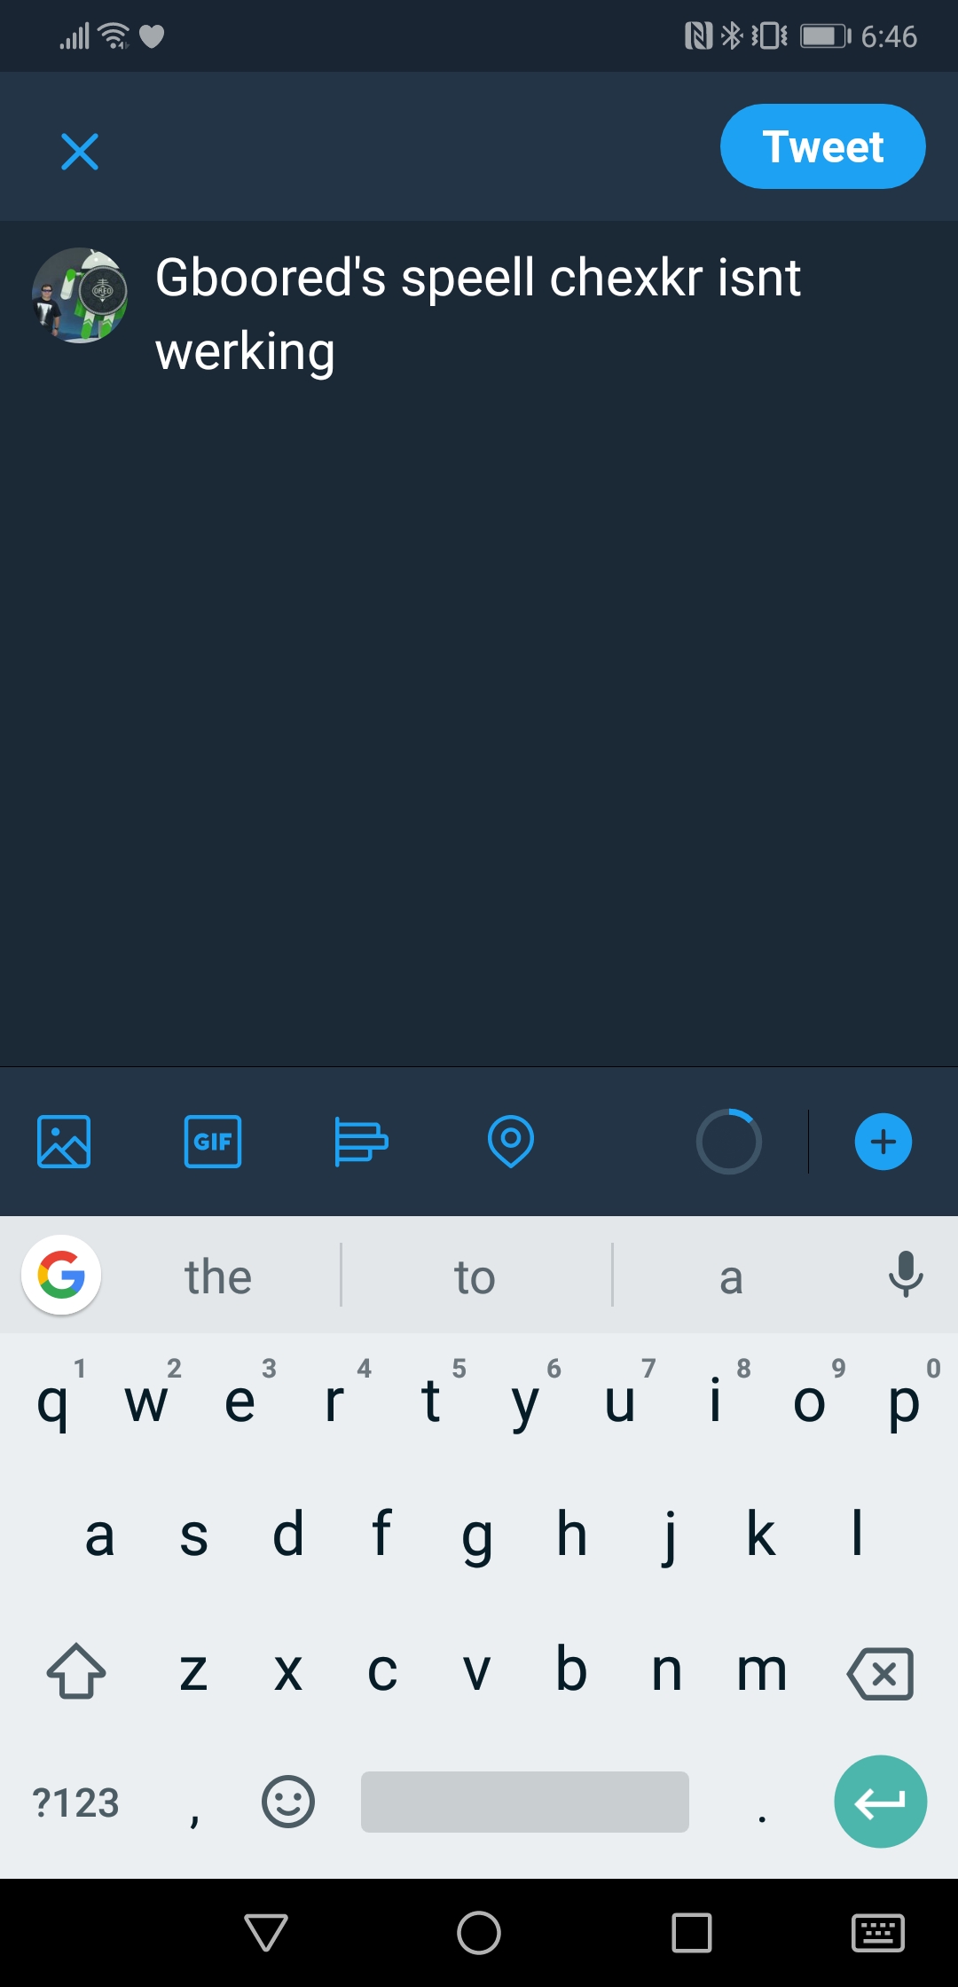Toggle the shift key
Viewport: 958px width, 1987px height.
pyautogui.click(x=76, y=1671)
